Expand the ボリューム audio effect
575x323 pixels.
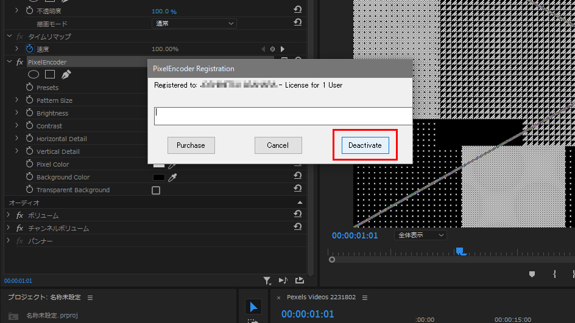[9, 215]
